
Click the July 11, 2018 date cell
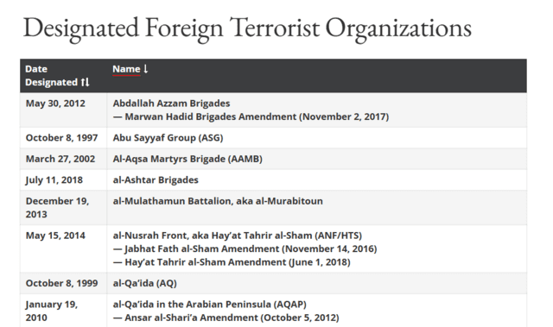[x=54, y=179]
